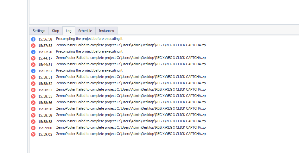The image size is (299, 153).
Task: Select the Log tab
Action: (69, 31)
